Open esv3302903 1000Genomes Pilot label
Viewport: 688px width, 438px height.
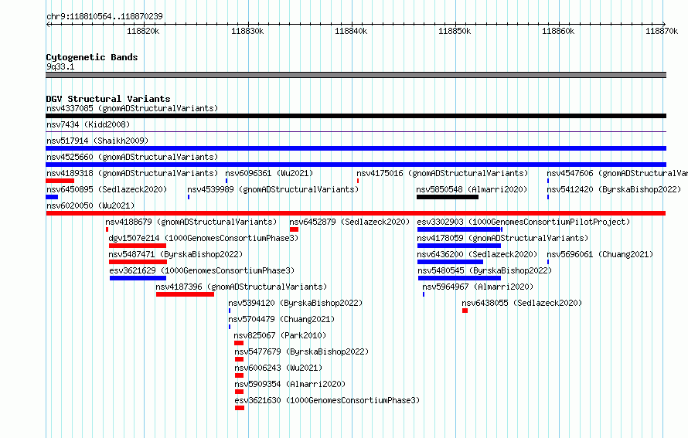(523, 222)
